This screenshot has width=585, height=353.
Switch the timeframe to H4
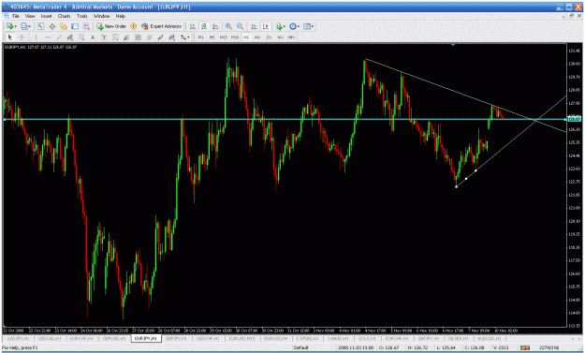(x=257, y=37)
